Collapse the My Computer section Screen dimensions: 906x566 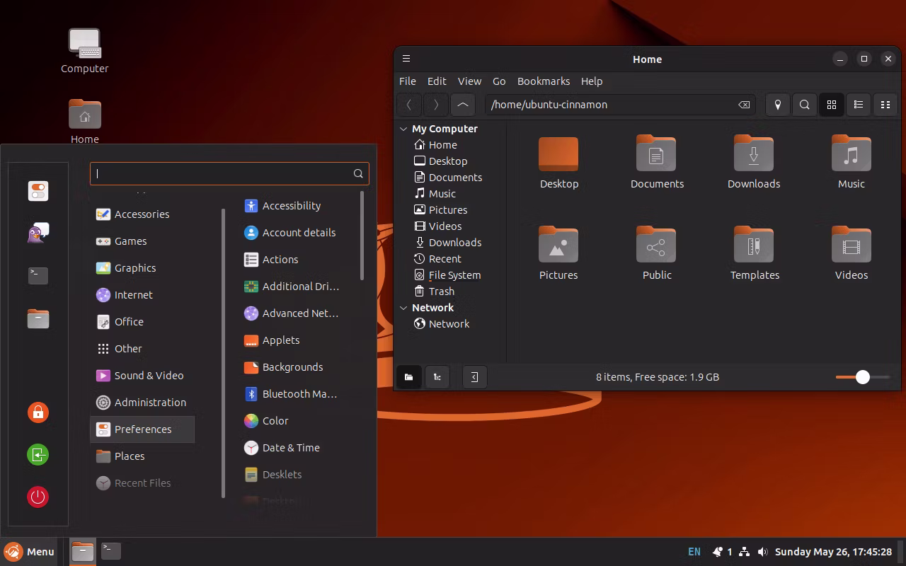tap(403, 129)
